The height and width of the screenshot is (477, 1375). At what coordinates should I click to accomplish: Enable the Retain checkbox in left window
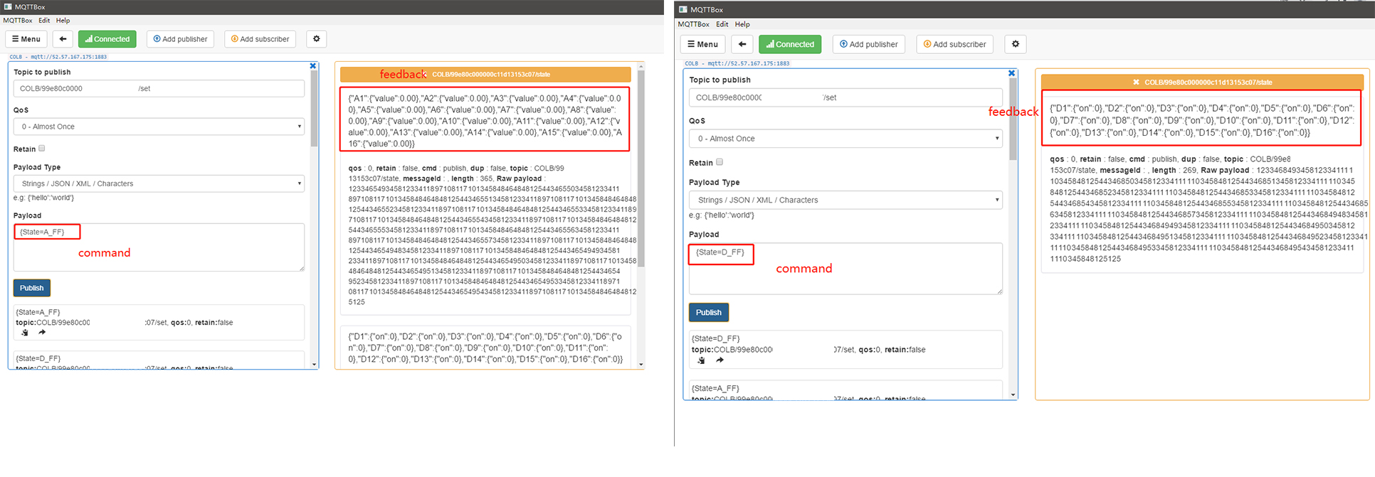tap(42, 149)
